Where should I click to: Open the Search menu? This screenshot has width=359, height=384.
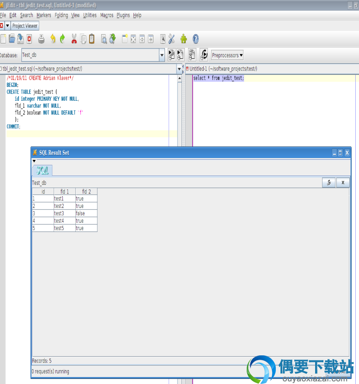(x=26, y=15)
